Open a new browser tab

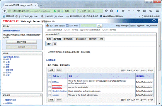click(41, 5)
